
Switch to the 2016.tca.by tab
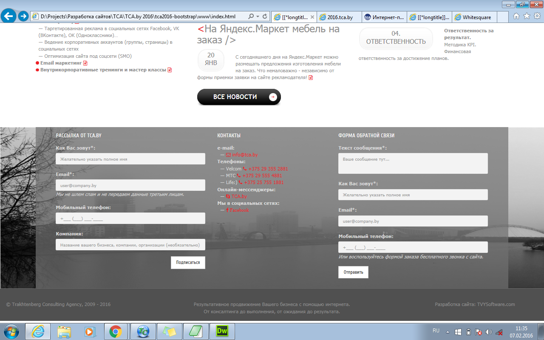[x=340, y=17]
